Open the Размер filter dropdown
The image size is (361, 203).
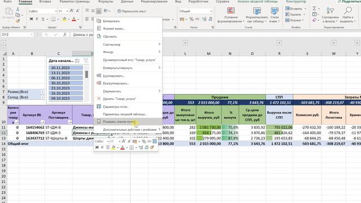[43, 92]
